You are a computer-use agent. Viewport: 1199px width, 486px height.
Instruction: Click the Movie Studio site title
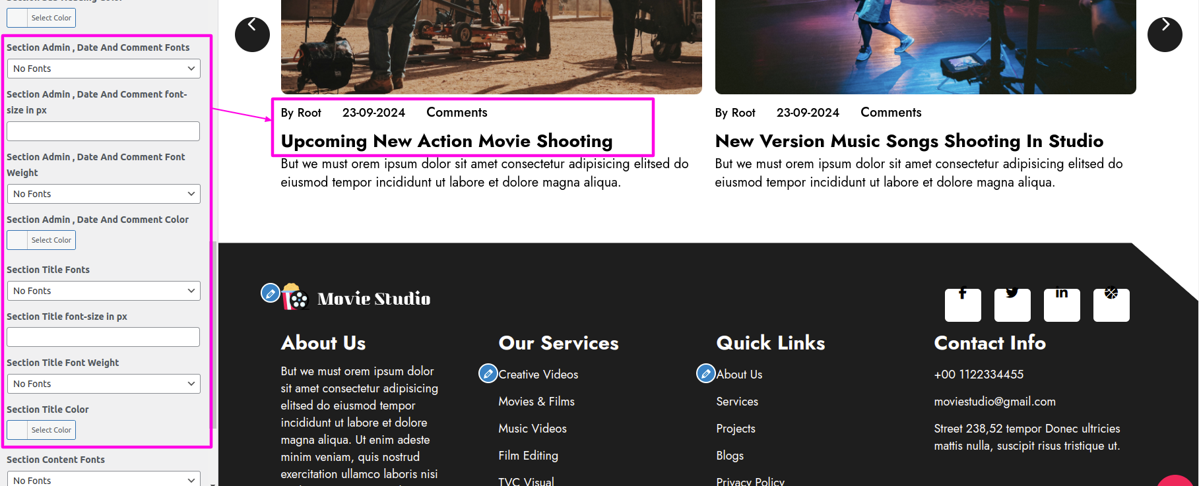tap(374, 299)
